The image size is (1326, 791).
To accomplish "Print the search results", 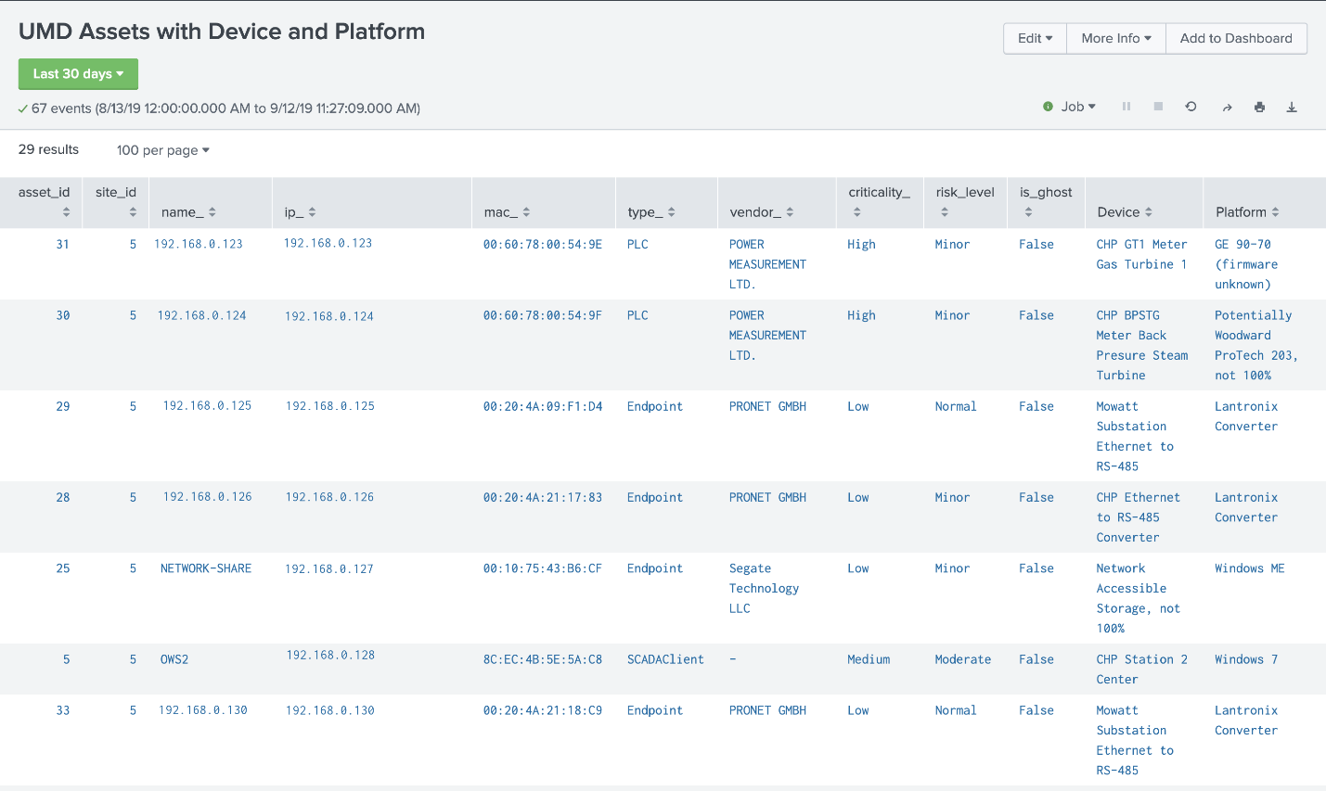I will (1259, 108).
